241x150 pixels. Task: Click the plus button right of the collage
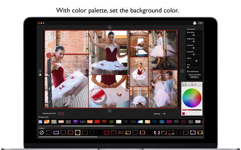pyautogui.click(x=182, y=71)
